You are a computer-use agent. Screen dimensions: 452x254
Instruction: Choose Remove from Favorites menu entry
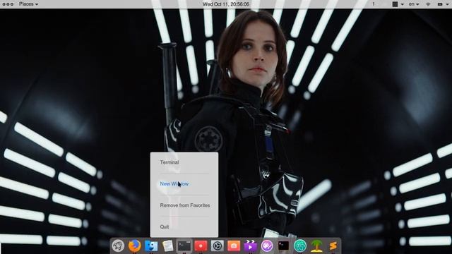pyautogui.click(x=185, y=205)
